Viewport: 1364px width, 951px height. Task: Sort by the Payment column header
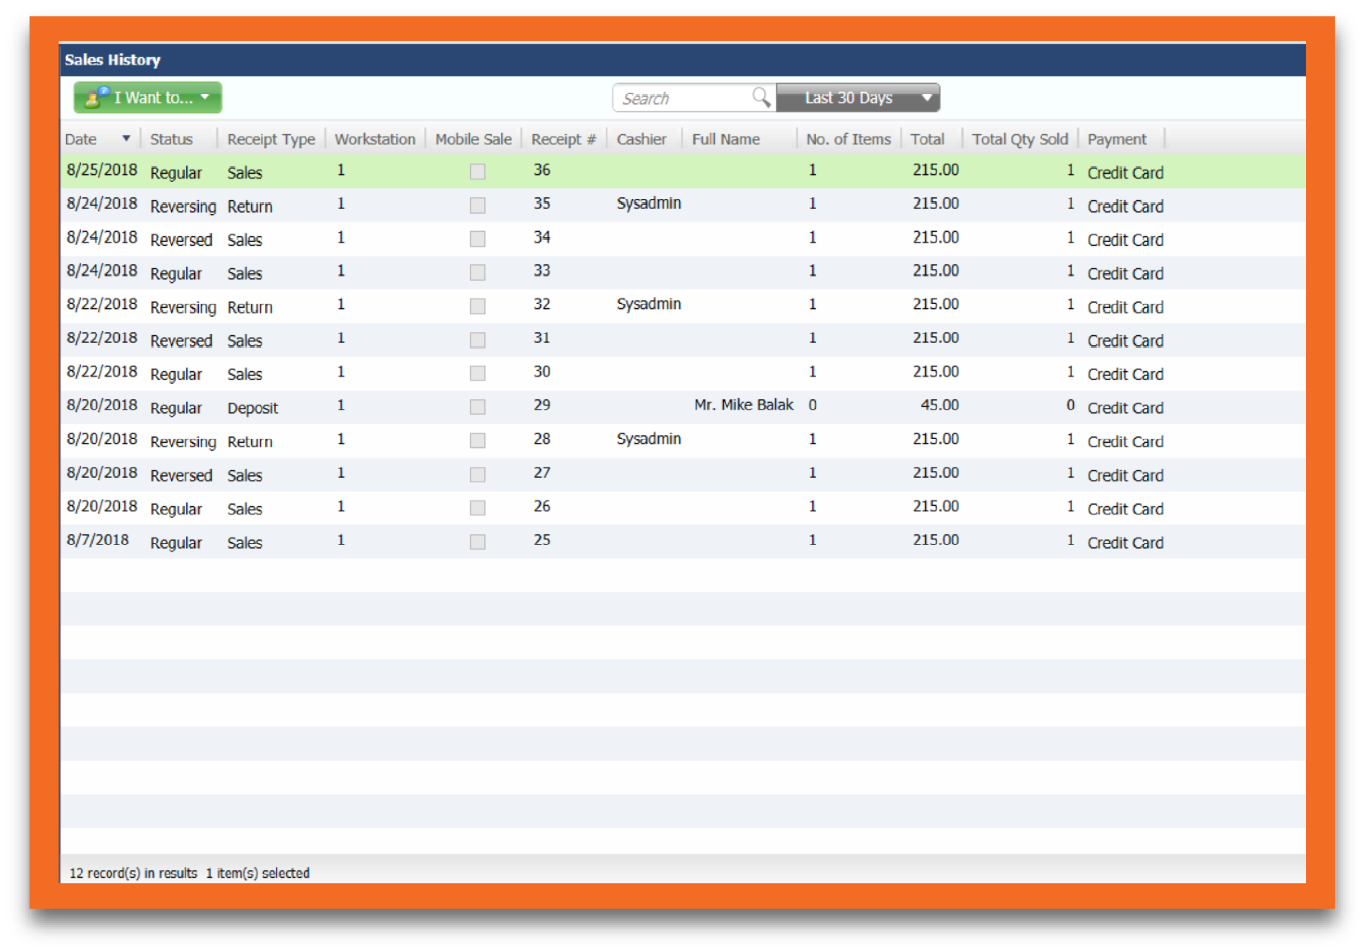point(1117,138)
